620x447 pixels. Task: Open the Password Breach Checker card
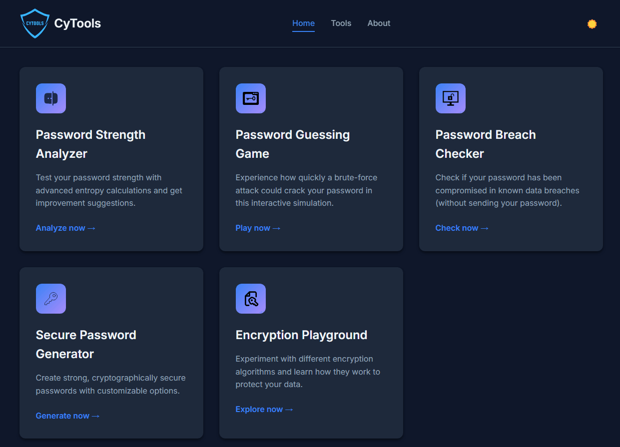[511, 159]
